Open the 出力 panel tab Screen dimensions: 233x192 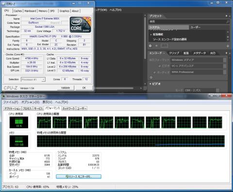coord(213,53)
